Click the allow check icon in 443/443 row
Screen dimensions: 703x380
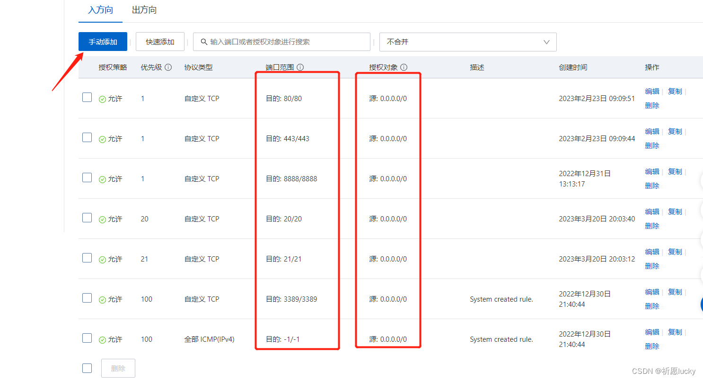coord(102,139)
